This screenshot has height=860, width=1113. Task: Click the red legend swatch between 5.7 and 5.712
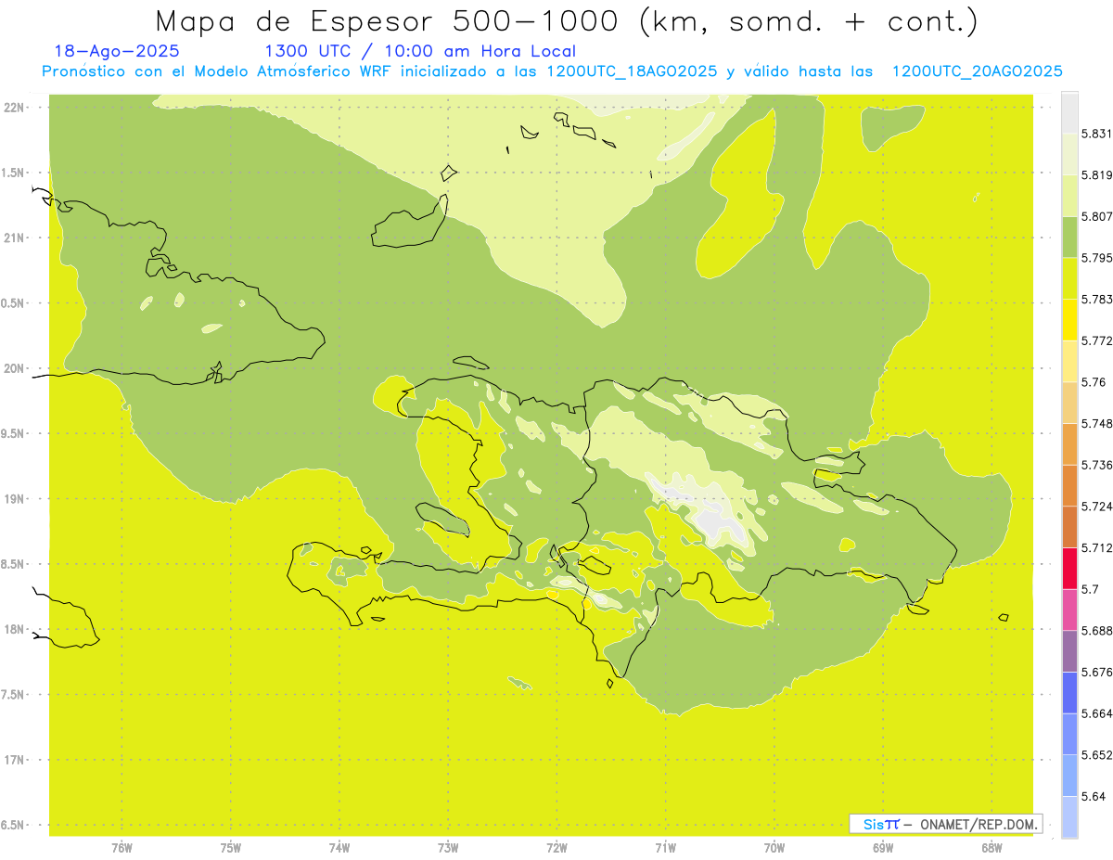point(1069,569)
